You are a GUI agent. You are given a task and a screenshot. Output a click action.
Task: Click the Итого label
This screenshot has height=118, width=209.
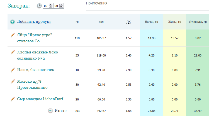[x=61, y=111]
